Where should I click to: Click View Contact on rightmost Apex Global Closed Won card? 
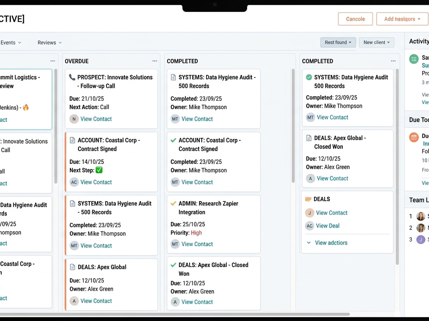pyautogui.click(x=332, y=178)
